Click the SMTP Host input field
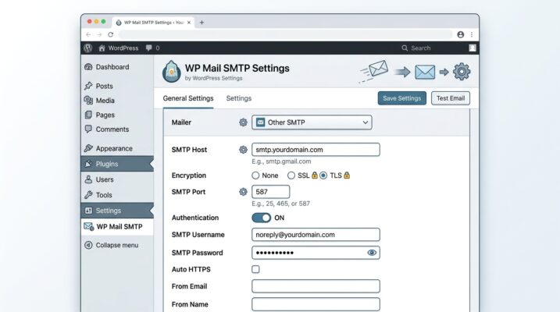The image size is (560, 312). click(x=316, y=150)
